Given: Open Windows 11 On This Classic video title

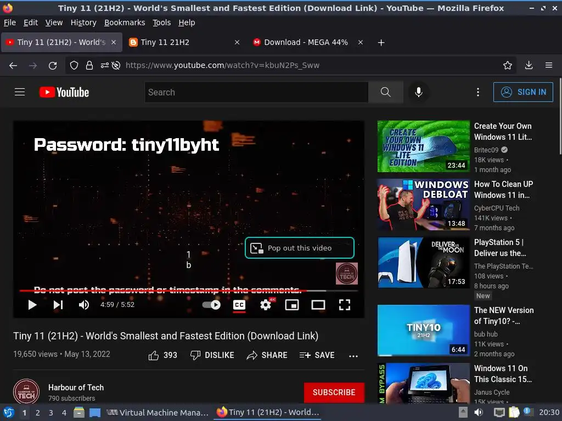Looking at the screenshot, I should (503, 374).
